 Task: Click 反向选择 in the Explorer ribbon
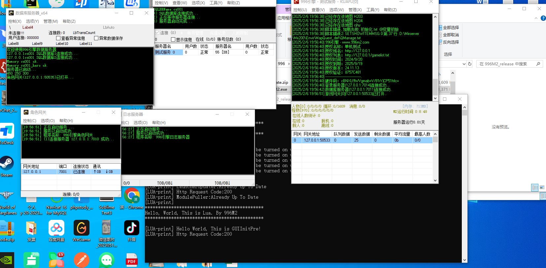(x=450, y=42)
